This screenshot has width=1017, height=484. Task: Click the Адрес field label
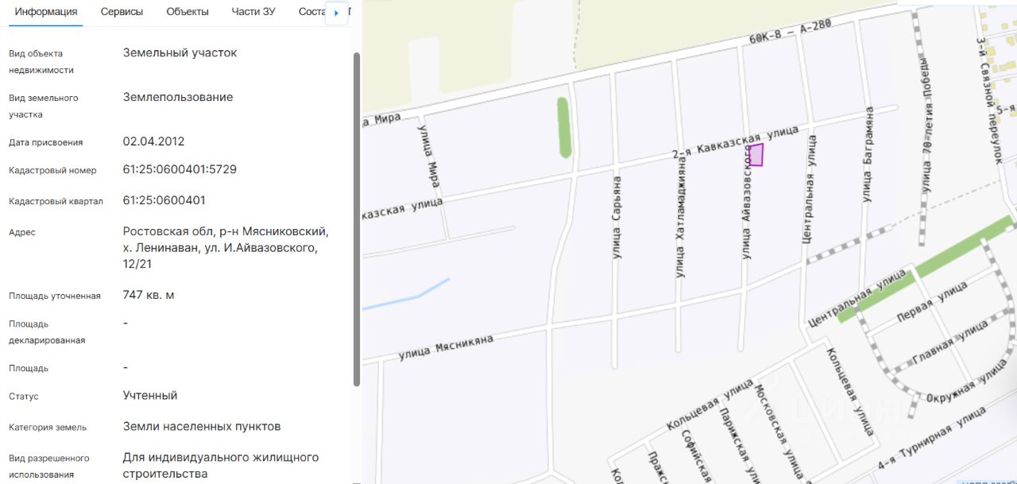click(22, 233)
